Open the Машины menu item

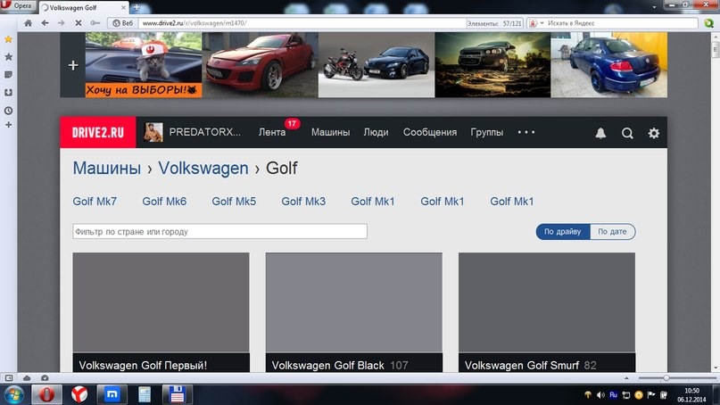point(331,132)
